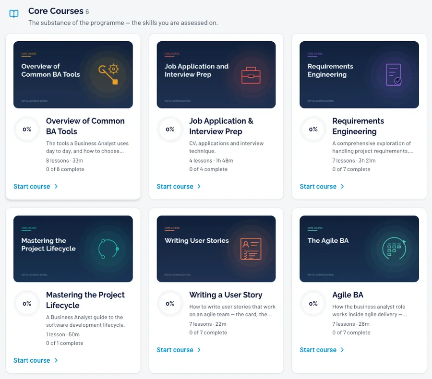
Task: Click chevron arrow after Start course for Agile BA
Action: (x=342, y=350)
